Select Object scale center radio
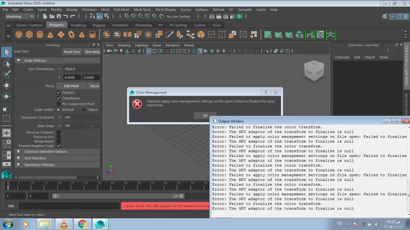The height and width of the screenshot is (230, 410). pos(84,110)
